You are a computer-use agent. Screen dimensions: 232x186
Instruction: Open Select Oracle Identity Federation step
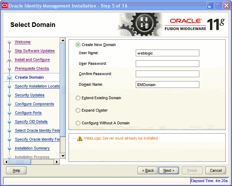pyautogui.click(x=37, y=130)
